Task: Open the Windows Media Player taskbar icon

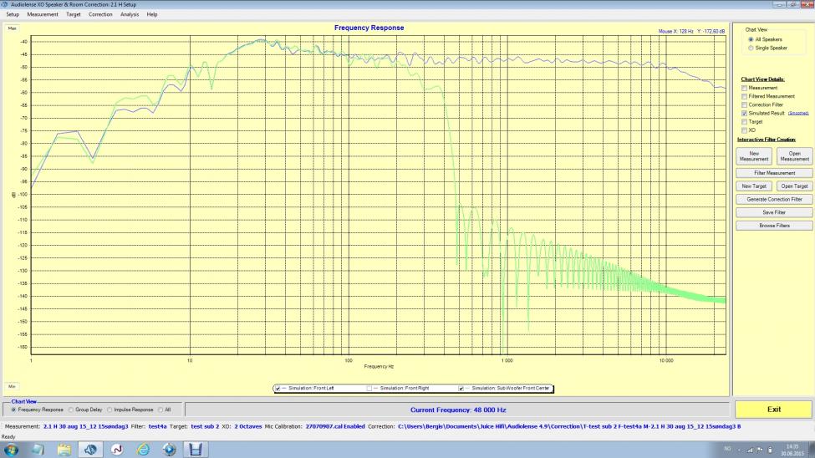Action: (170, 450)
